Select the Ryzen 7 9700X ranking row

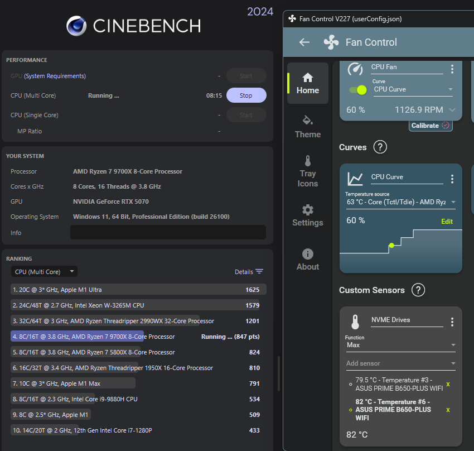point(138,337)
